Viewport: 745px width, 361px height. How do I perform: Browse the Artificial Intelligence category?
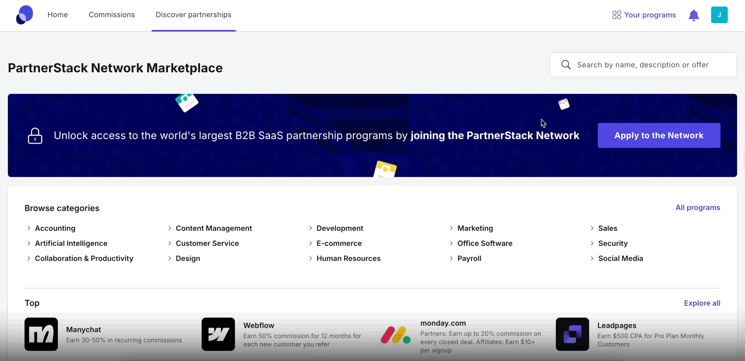point(71,243)
